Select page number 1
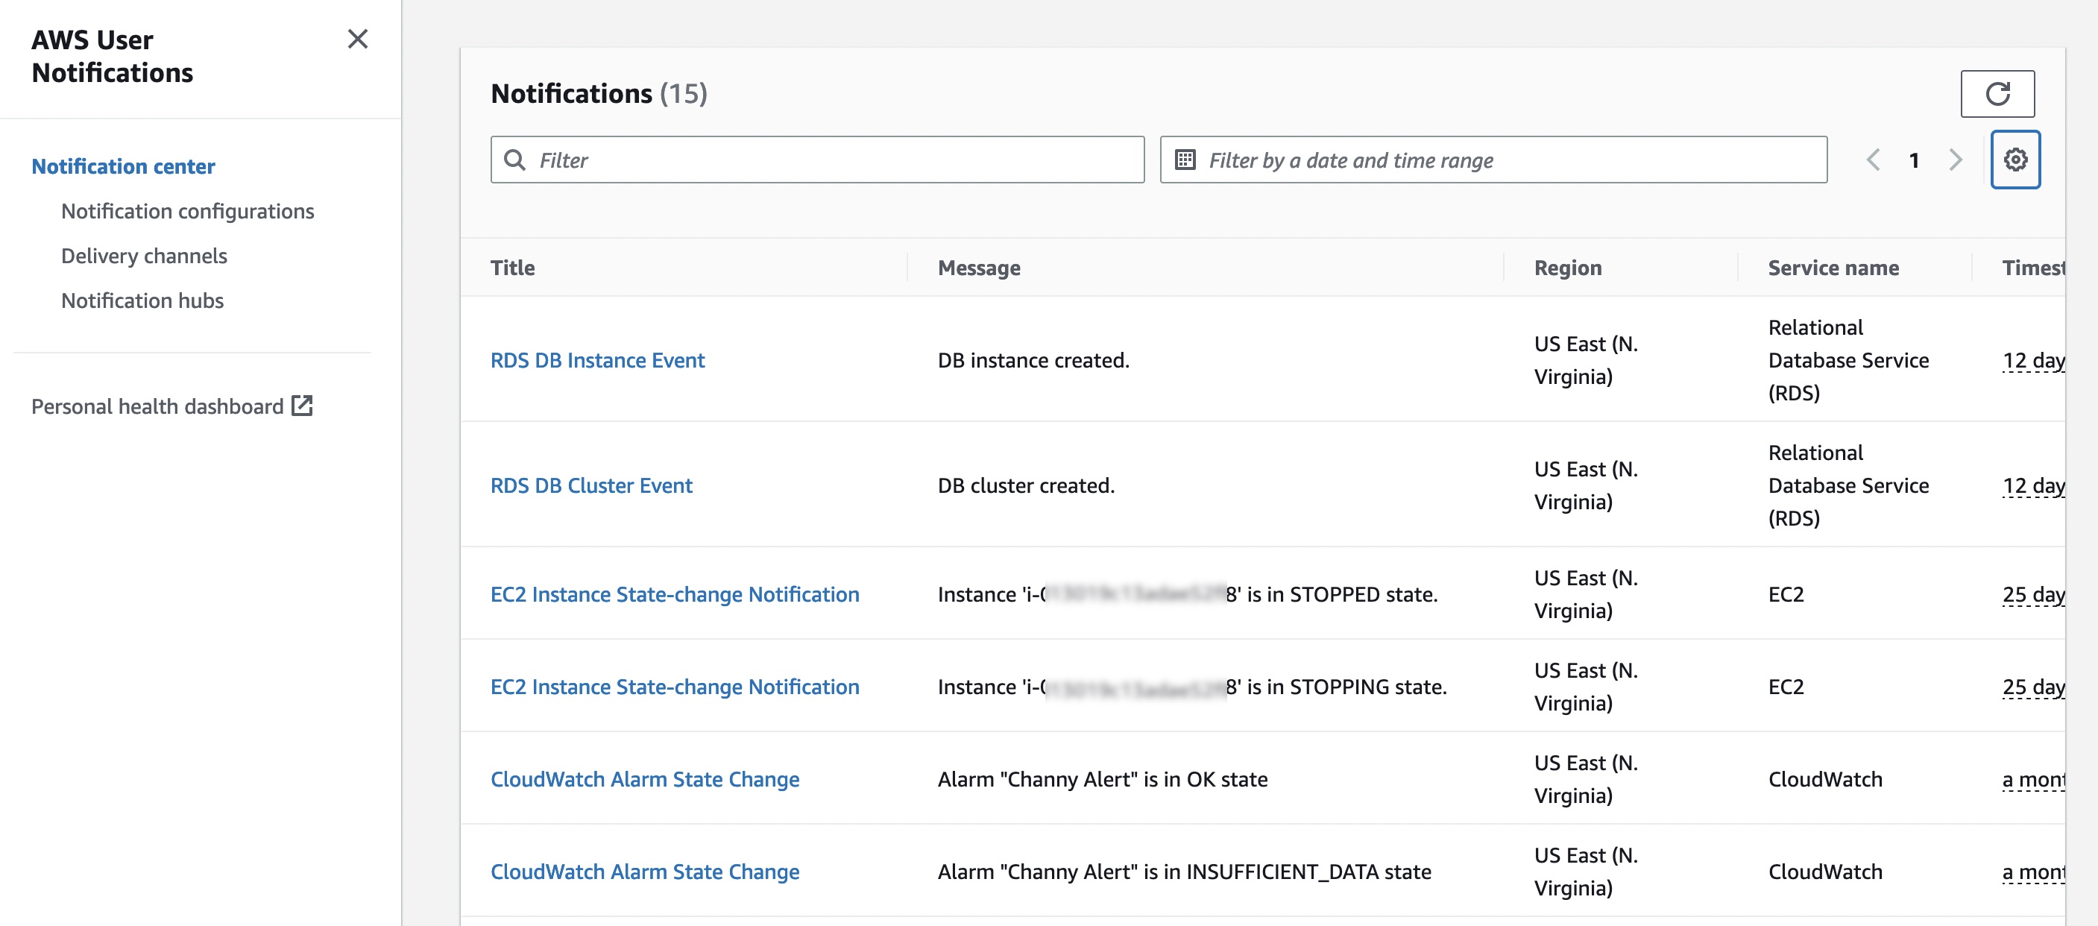The height and width of the screenshot is (926, 2098). pyautogui.click(x=1913, y=160)
